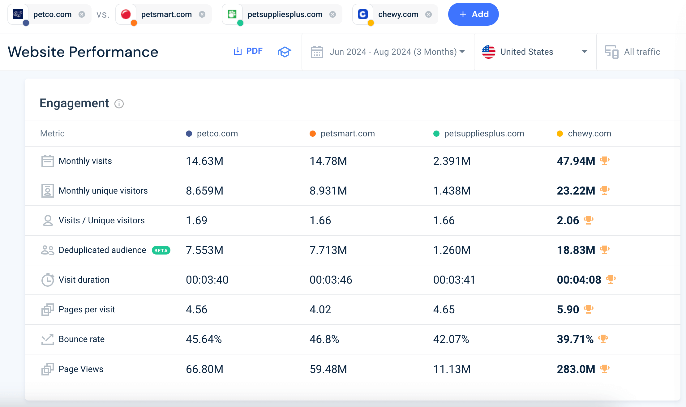Expand the All traffic filter
The image size is (686, 407).
coord(642,52)
